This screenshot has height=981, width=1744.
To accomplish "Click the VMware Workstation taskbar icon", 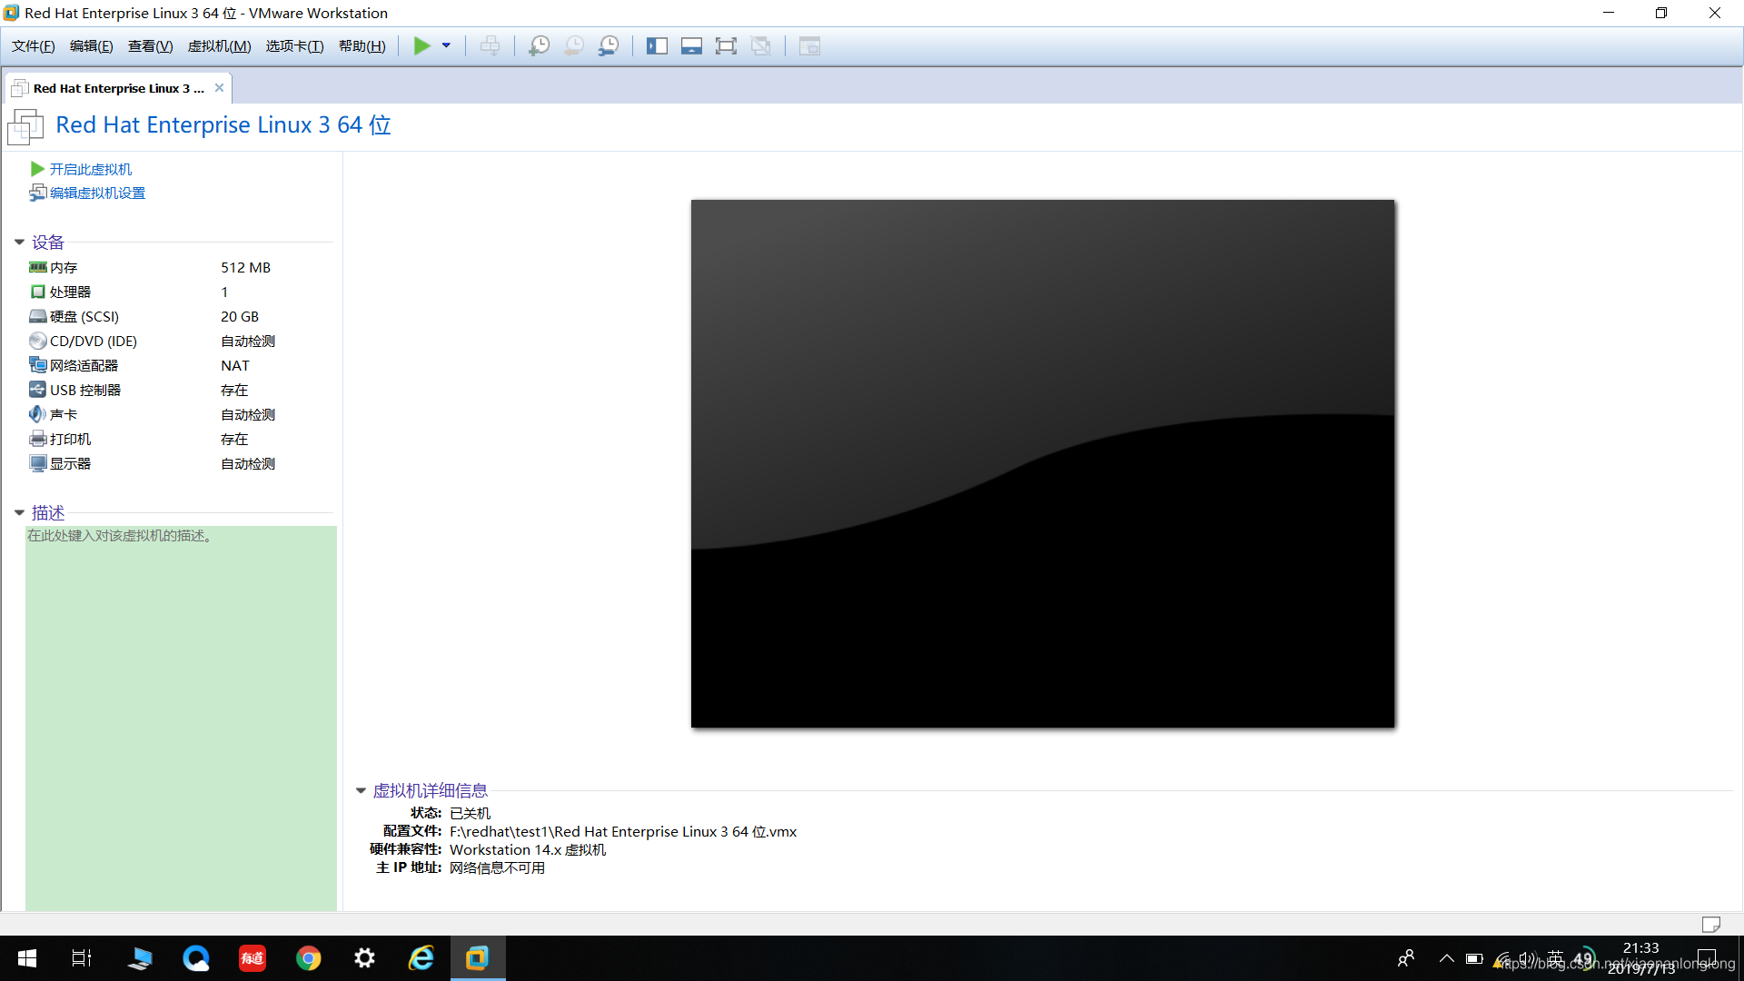I will [478, 958].
